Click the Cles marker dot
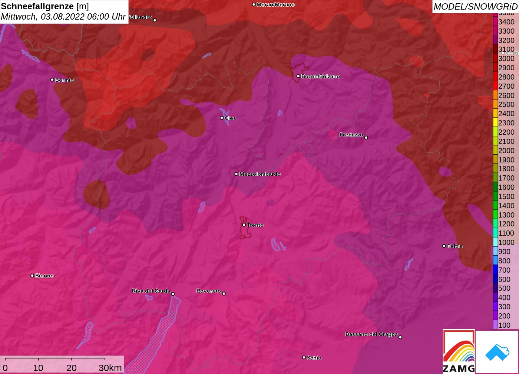519x374 pixels. (222, 118)
